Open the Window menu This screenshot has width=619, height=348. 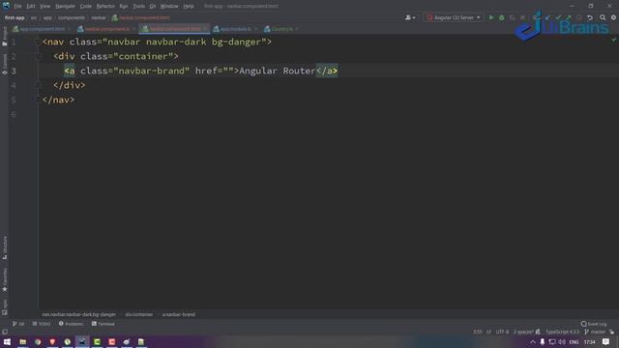(x=169, y=7)
